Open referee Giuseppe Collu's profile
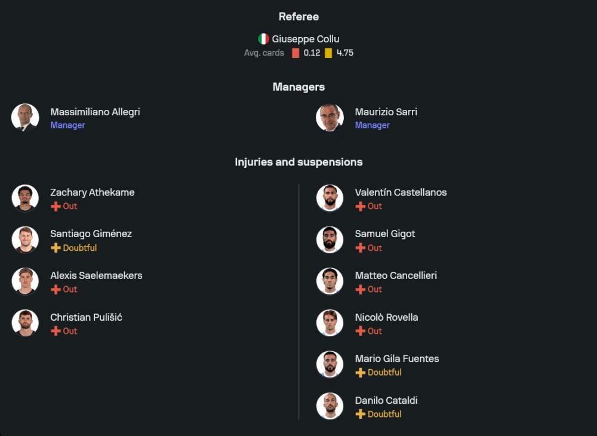 pos(306,39)
